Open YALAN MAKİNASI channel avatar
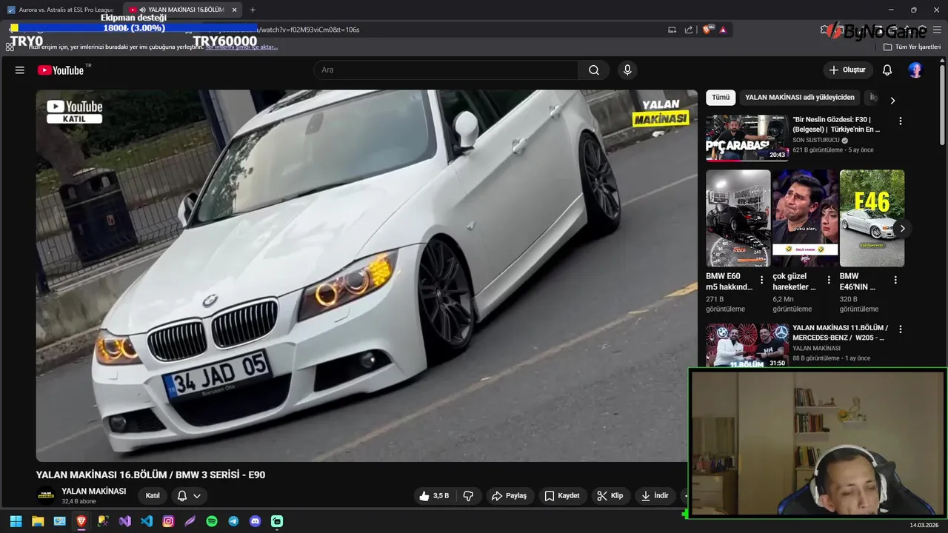Screen dimensions: 948x533 (46, 496)
